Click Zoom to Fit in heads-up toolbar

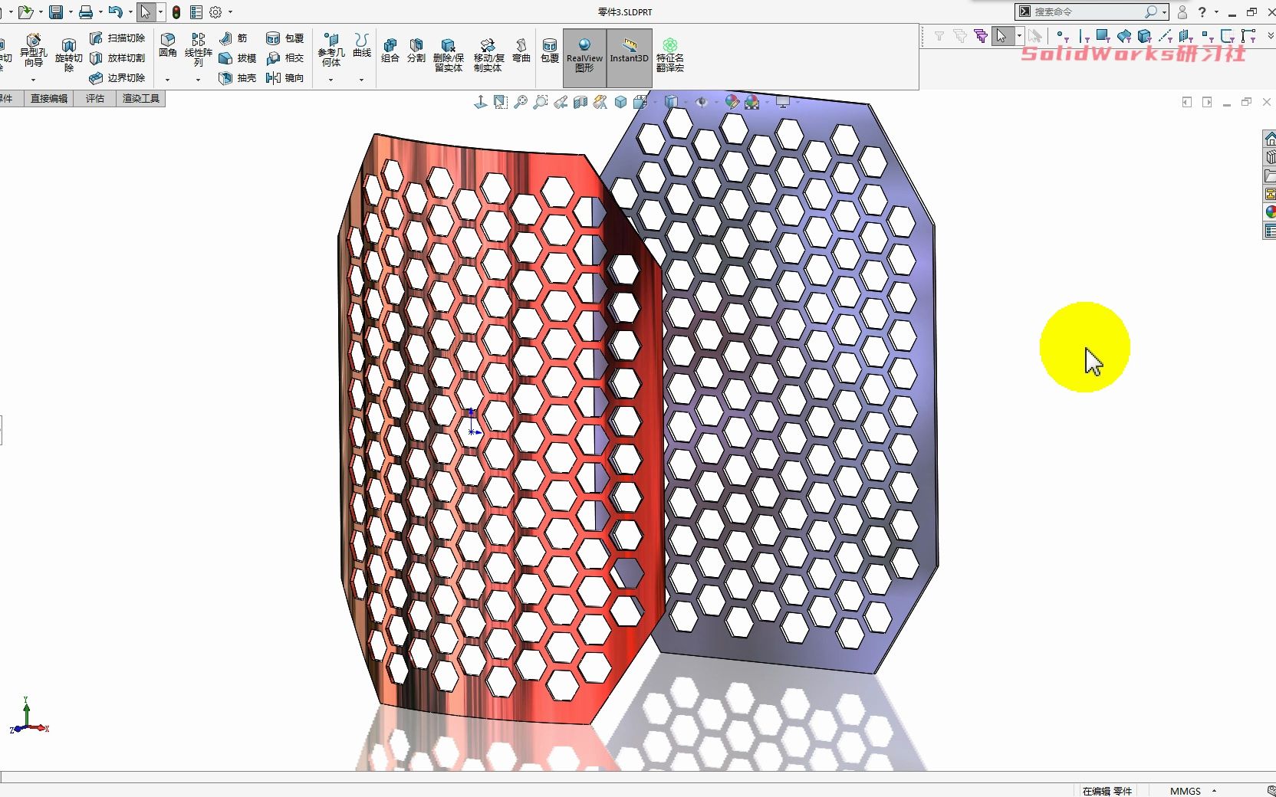point(521,102)
